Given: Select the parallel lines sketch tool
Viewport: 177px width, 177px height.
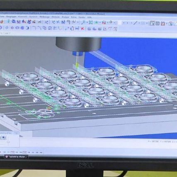Looking at the screenshot, I should (7, 28).
